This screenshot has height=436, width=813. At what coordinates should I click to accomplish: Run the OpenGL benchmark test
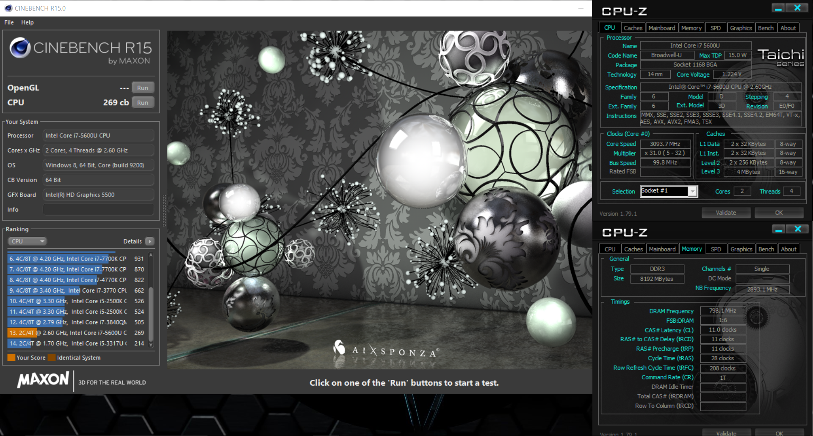[x=143, y=88]
